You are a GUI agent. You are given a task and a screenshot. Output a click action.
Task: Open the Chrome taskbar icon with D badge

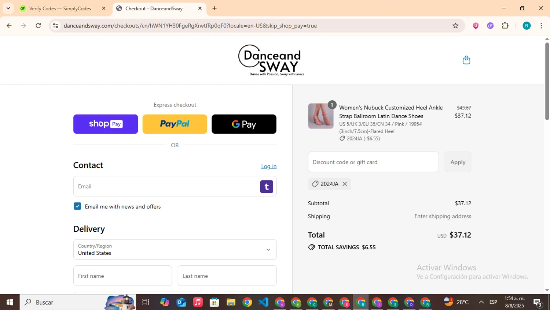click(409, 302)
